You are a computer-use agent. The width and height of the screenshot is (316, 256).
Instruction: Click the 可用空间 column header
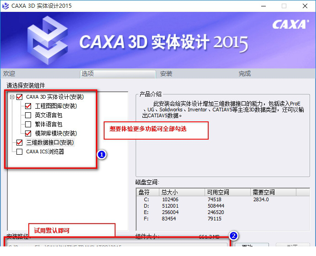(x=227, y=193)
